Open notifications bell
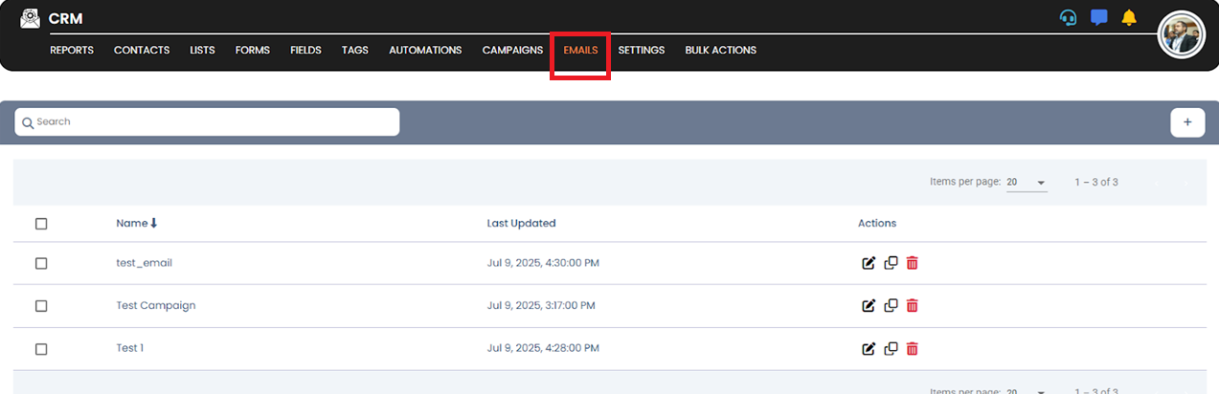This screenshot has height=394, width=1219. [x=1129, y=17]
